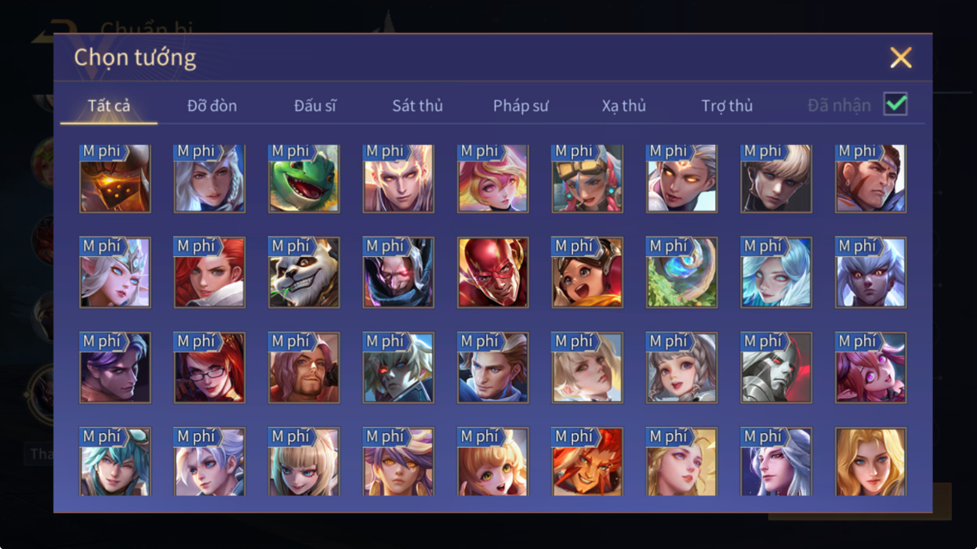
Task: Pick the red Flash hero portrait
Action: 493,273
